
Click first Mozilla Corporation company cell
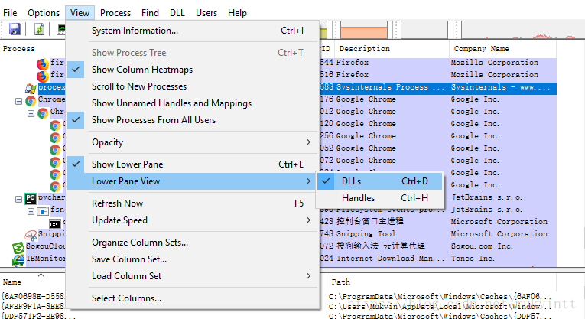coord(494,63)
